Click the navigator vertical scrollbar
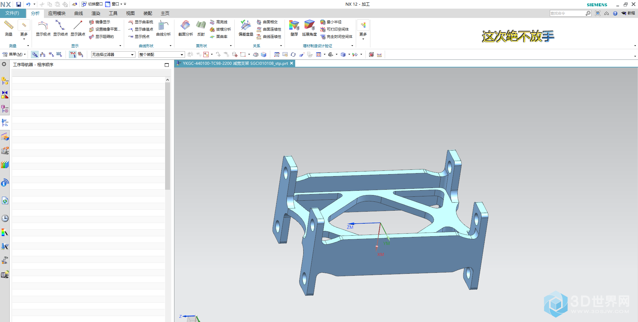 (x=167, y=136)
